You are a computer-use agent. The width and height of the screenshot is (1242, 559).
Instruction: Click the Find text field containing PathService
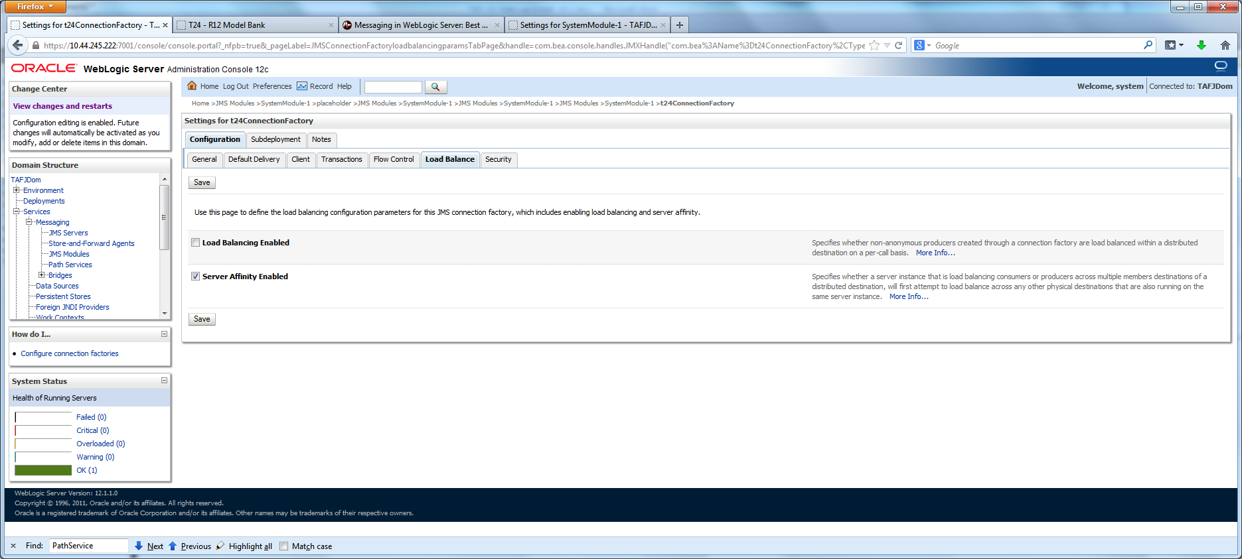88,546
